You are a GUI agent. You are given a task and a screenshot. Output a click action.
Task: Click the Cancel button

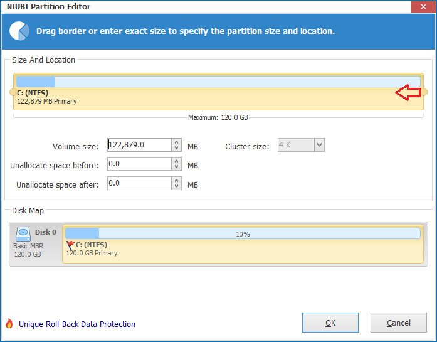[399, 323]
